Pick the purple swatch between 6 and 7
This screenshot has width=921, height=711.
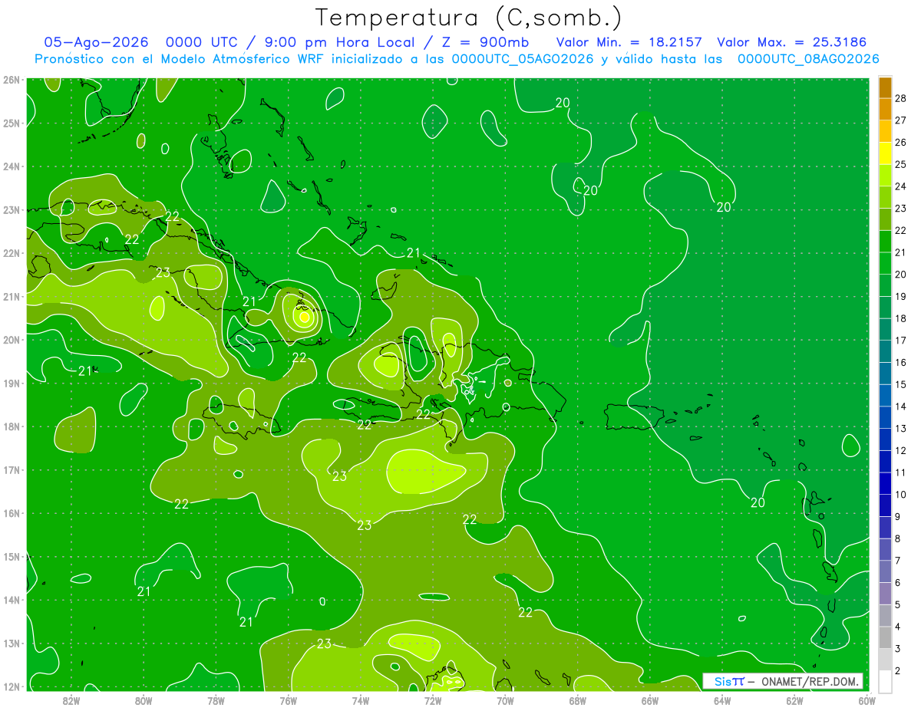[x=885, y=571]
